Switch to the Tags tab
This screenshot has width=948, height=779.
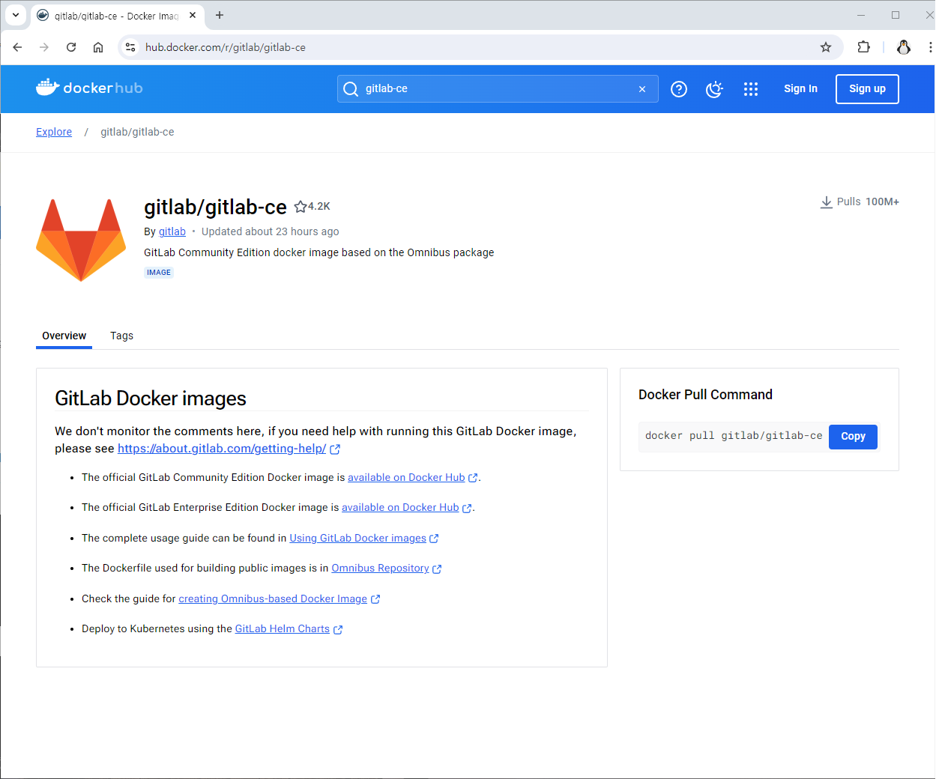coord(121,336)
